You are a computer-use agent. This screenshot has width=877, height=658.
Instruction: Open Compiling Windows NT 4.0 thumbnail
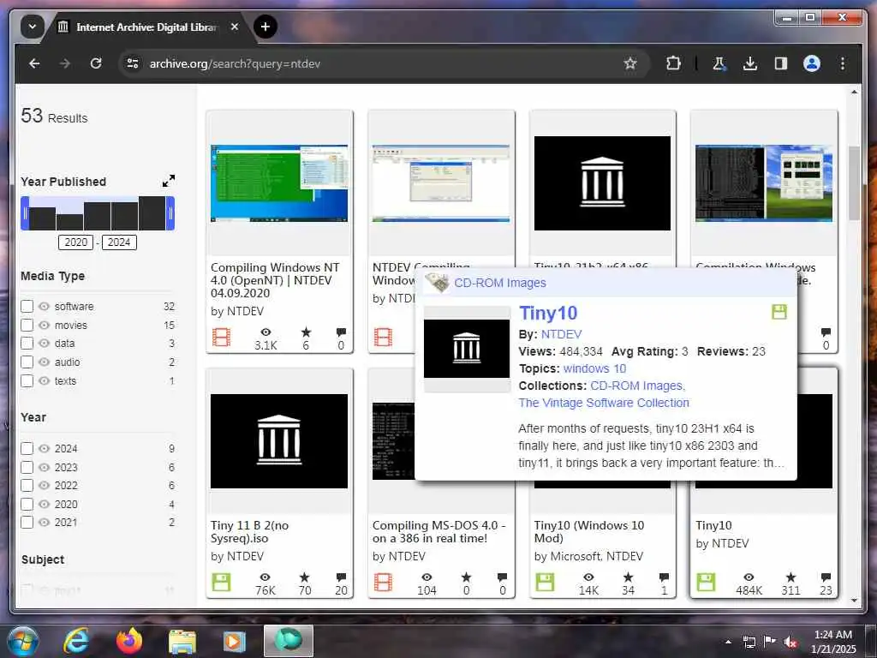point(279,183)
